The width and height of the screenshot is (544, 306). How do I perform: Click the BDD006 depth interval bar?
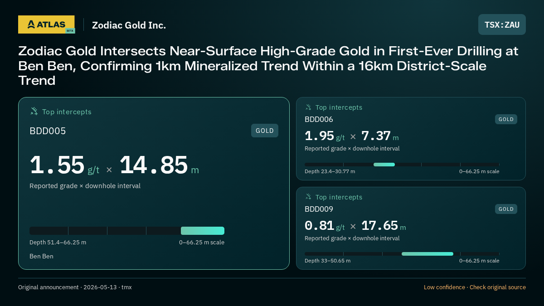point(402,165)
